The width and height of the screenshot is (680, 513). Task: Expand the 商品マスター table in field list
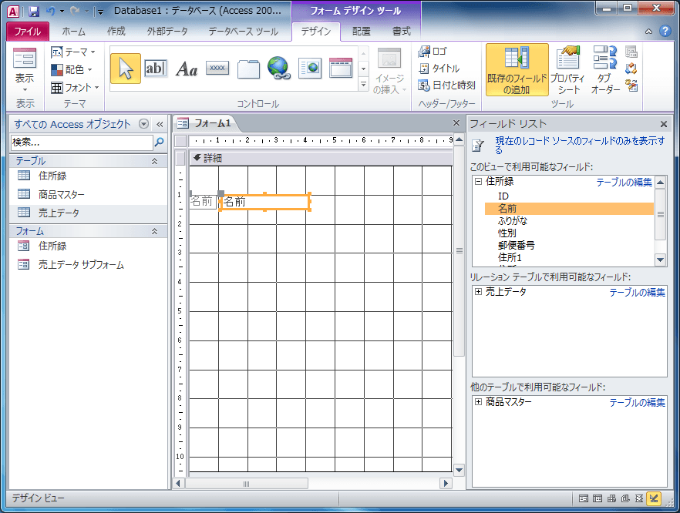click(x=478, y=401)
